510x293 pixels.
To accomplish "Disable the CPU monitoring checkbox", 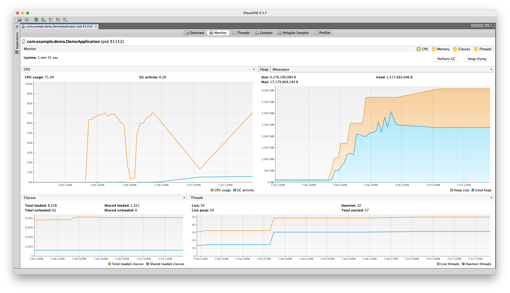I will 419,49.
